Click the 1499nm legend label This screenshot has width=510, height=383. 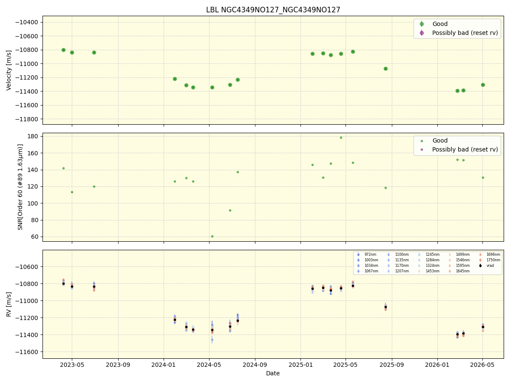(x=463, y=254)
